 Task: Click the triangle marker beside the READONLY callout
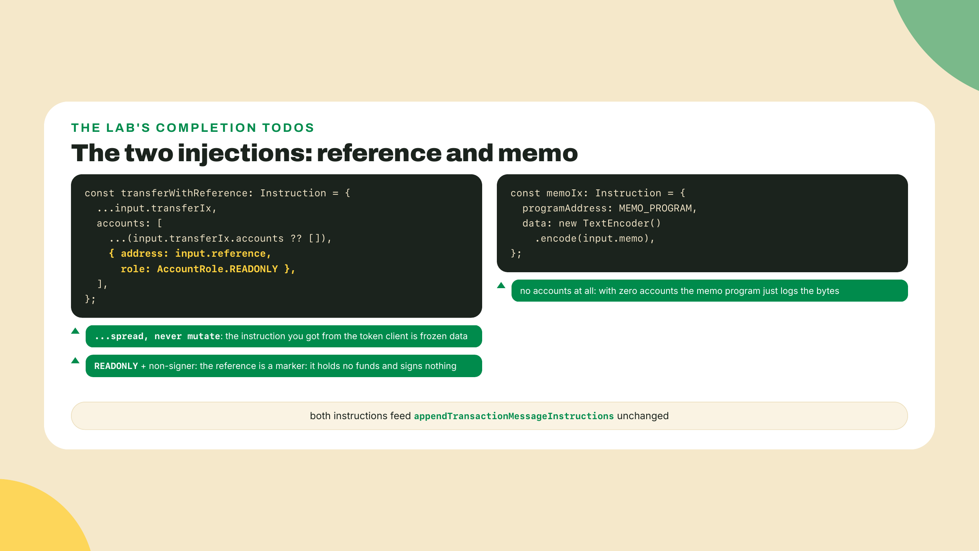click(x=75, y=360)
